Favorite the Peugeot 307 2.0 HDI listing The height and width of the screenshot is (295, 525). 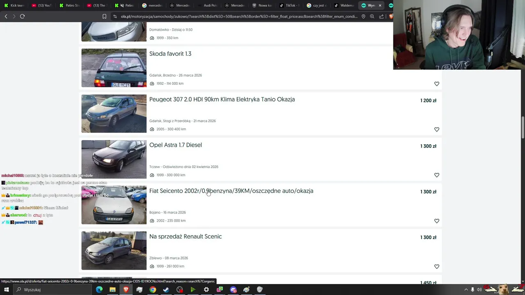point(437,129)
